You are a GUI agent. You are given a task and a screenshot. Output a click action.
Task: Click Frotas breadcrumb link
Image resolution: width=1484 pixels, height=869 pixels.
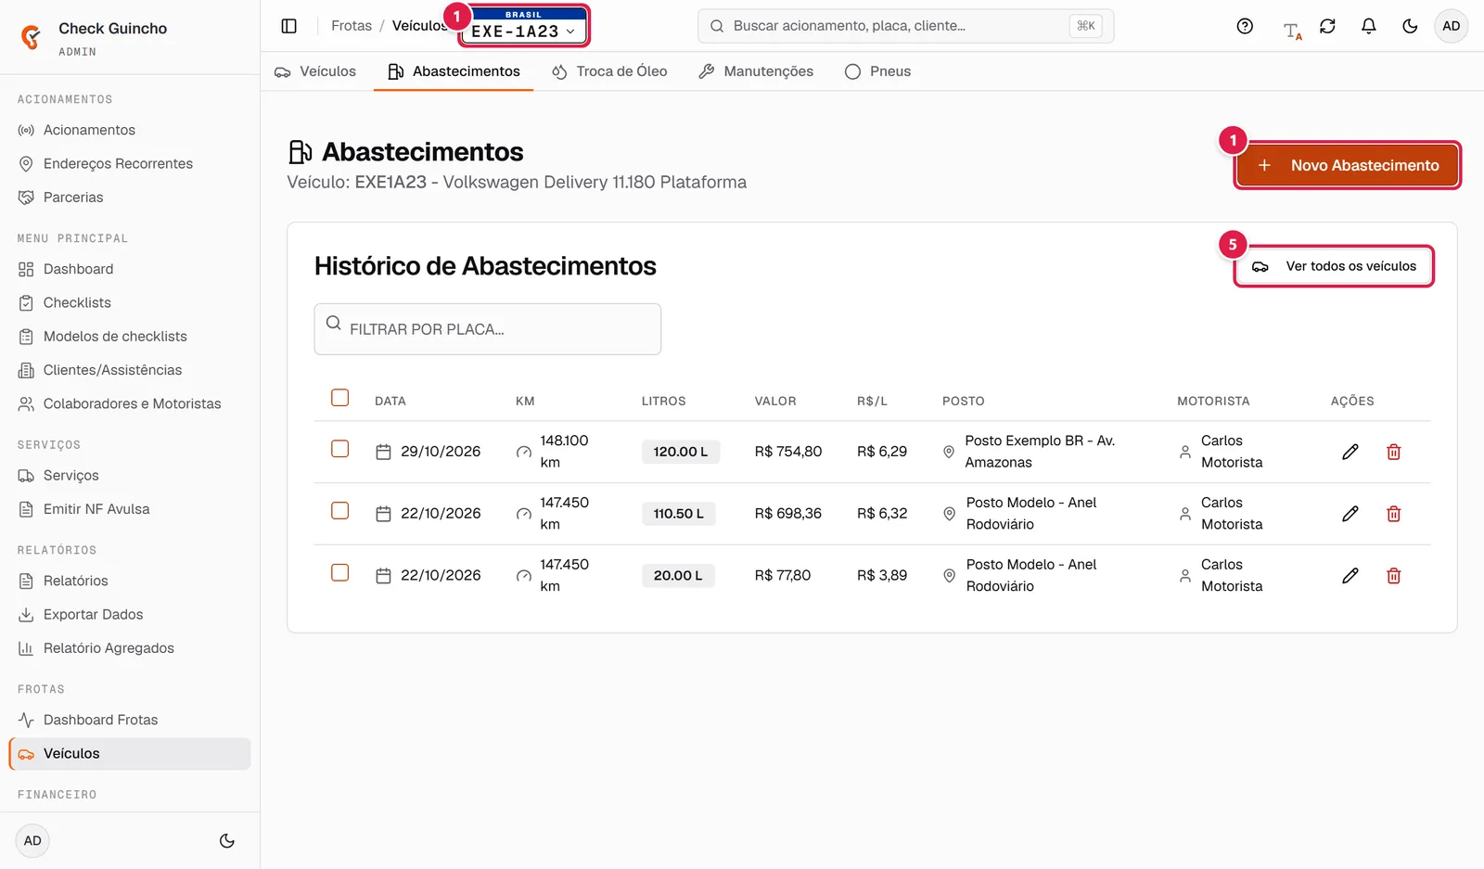pos(352,26)
